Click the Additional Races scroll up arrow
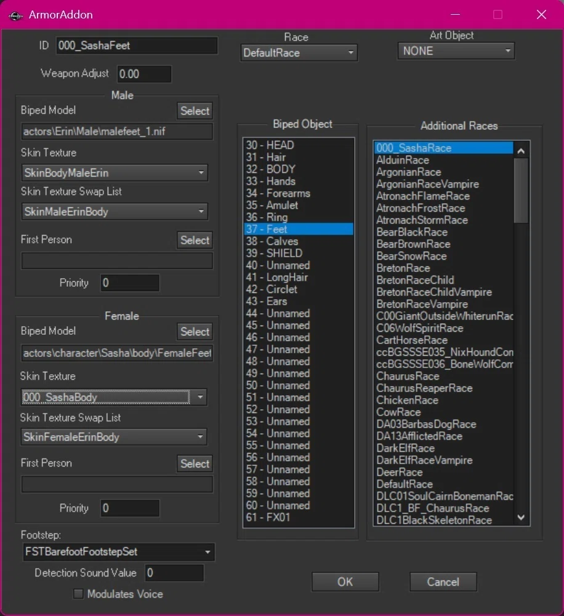 pos(521,151)
